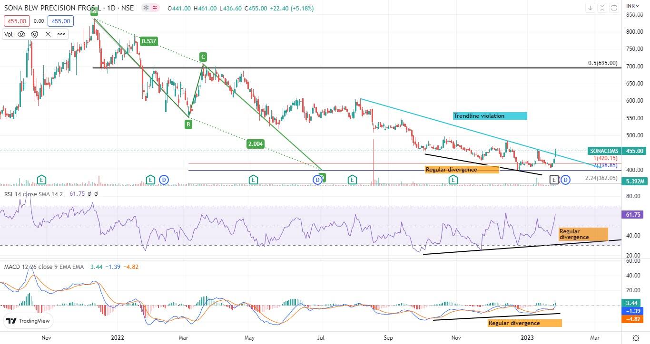Click the blue 455.00 buy price button
This screenshot has width=650, height=344.
point(60,21)
